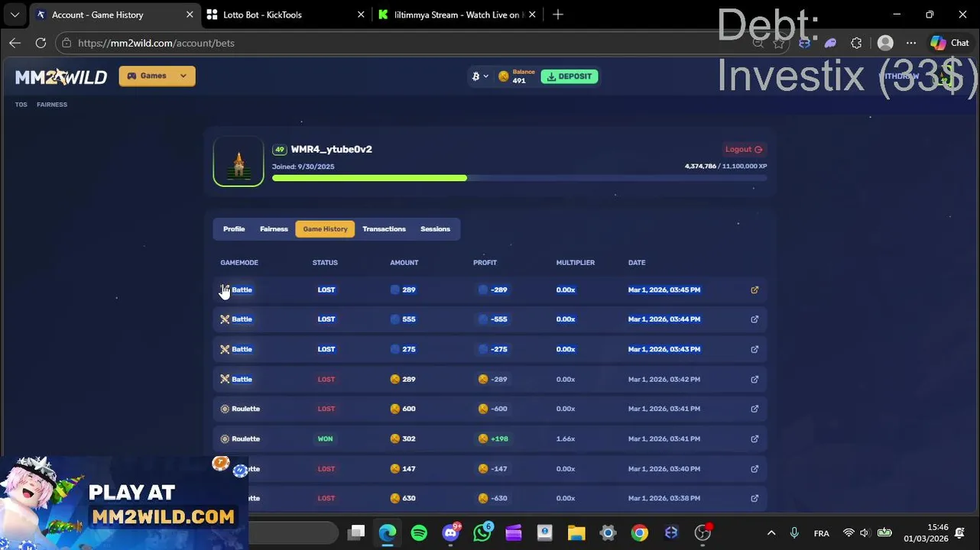The image size is (980, 550).
Task: Click the Logout link
Action: click(x=743, y=149)
